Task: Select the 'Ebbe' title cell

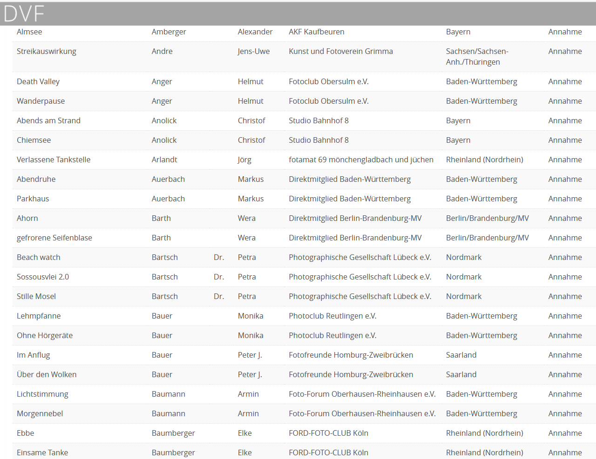Action: [x=26, y=433]
